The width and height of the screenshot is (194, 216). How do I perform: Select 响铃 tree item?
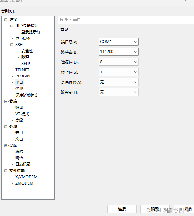(x=19, y=158)
